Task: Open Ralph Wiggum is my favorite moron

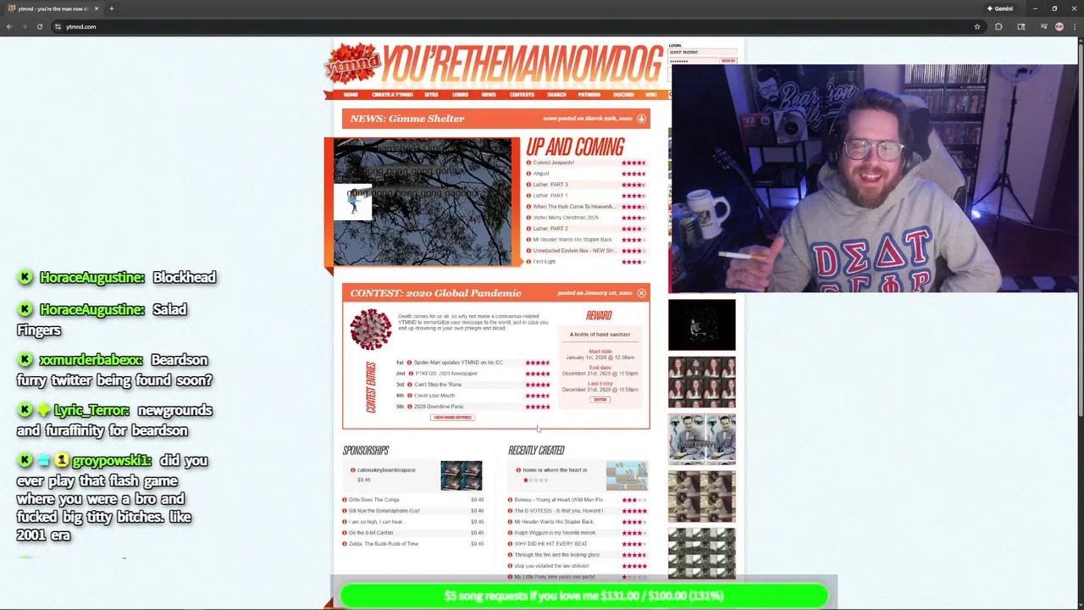Action: coord(555,533)
